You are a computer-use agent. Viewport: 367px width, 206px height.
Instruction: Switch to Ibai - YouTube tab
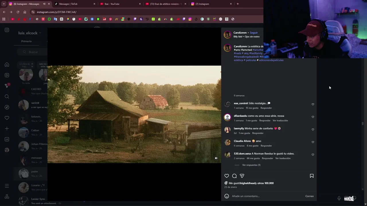click(120, 4)
